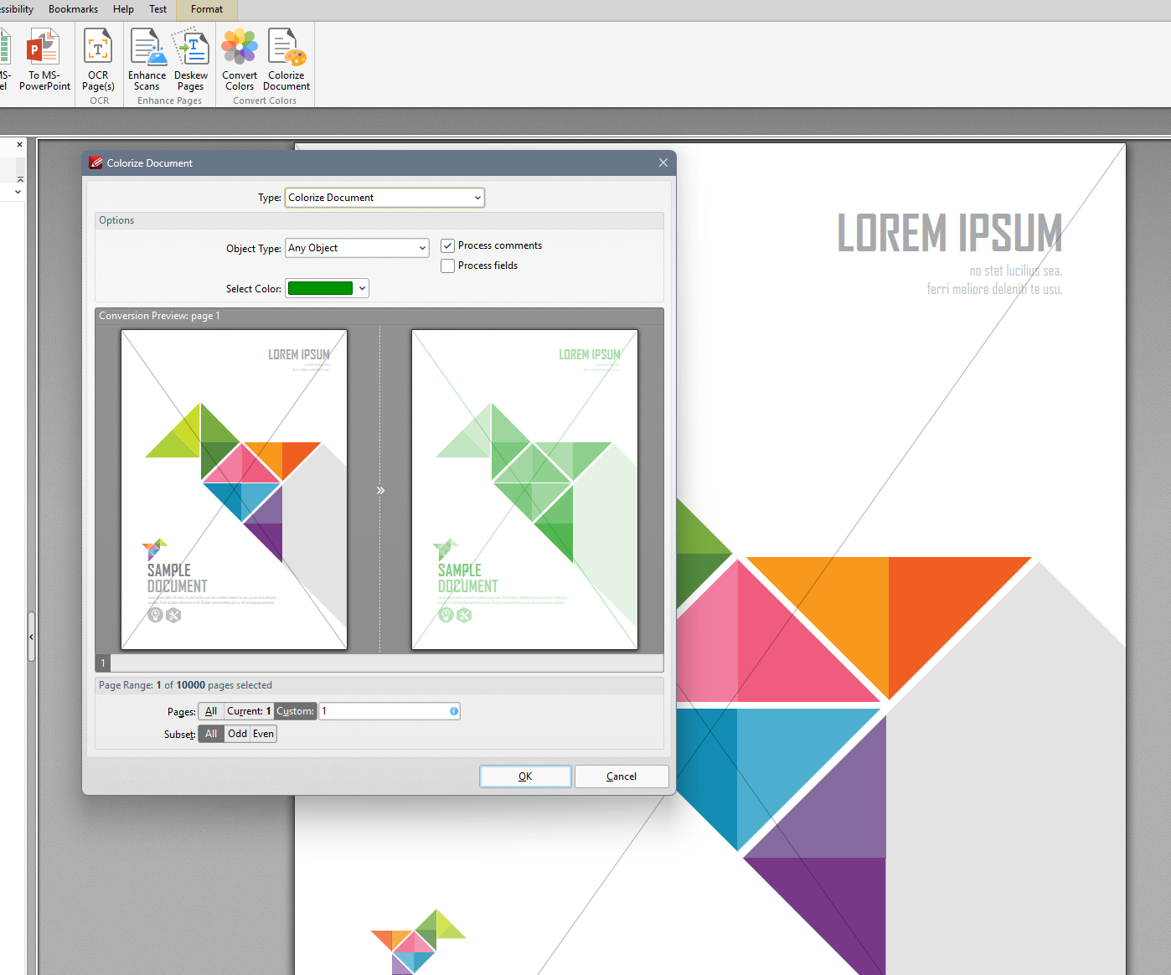Open the Object Type dropdown

click(357, 248)
